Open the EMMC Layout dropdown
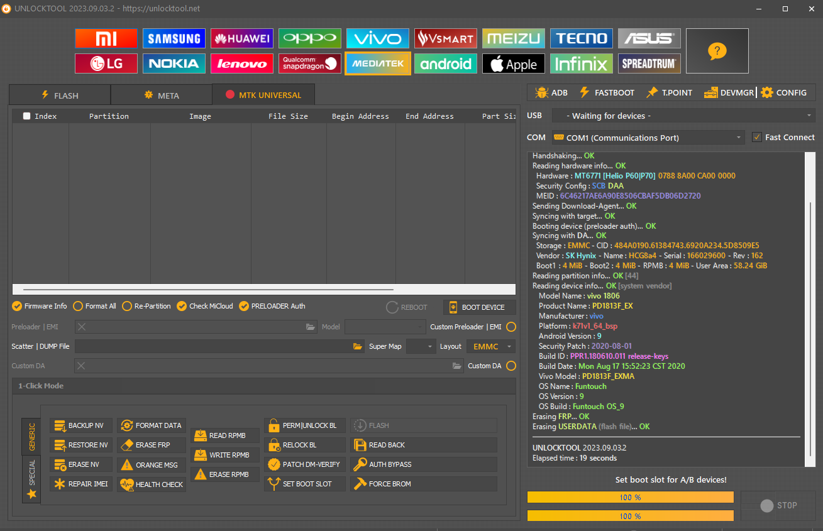Screen dimensions: 823x531 (x=490, y=346)
